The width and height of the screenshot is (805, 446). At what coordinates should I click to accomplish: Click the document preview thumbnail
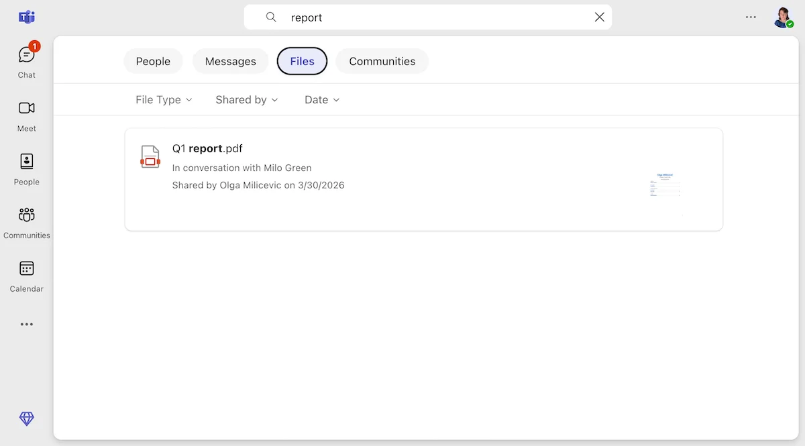pos(664,184)
